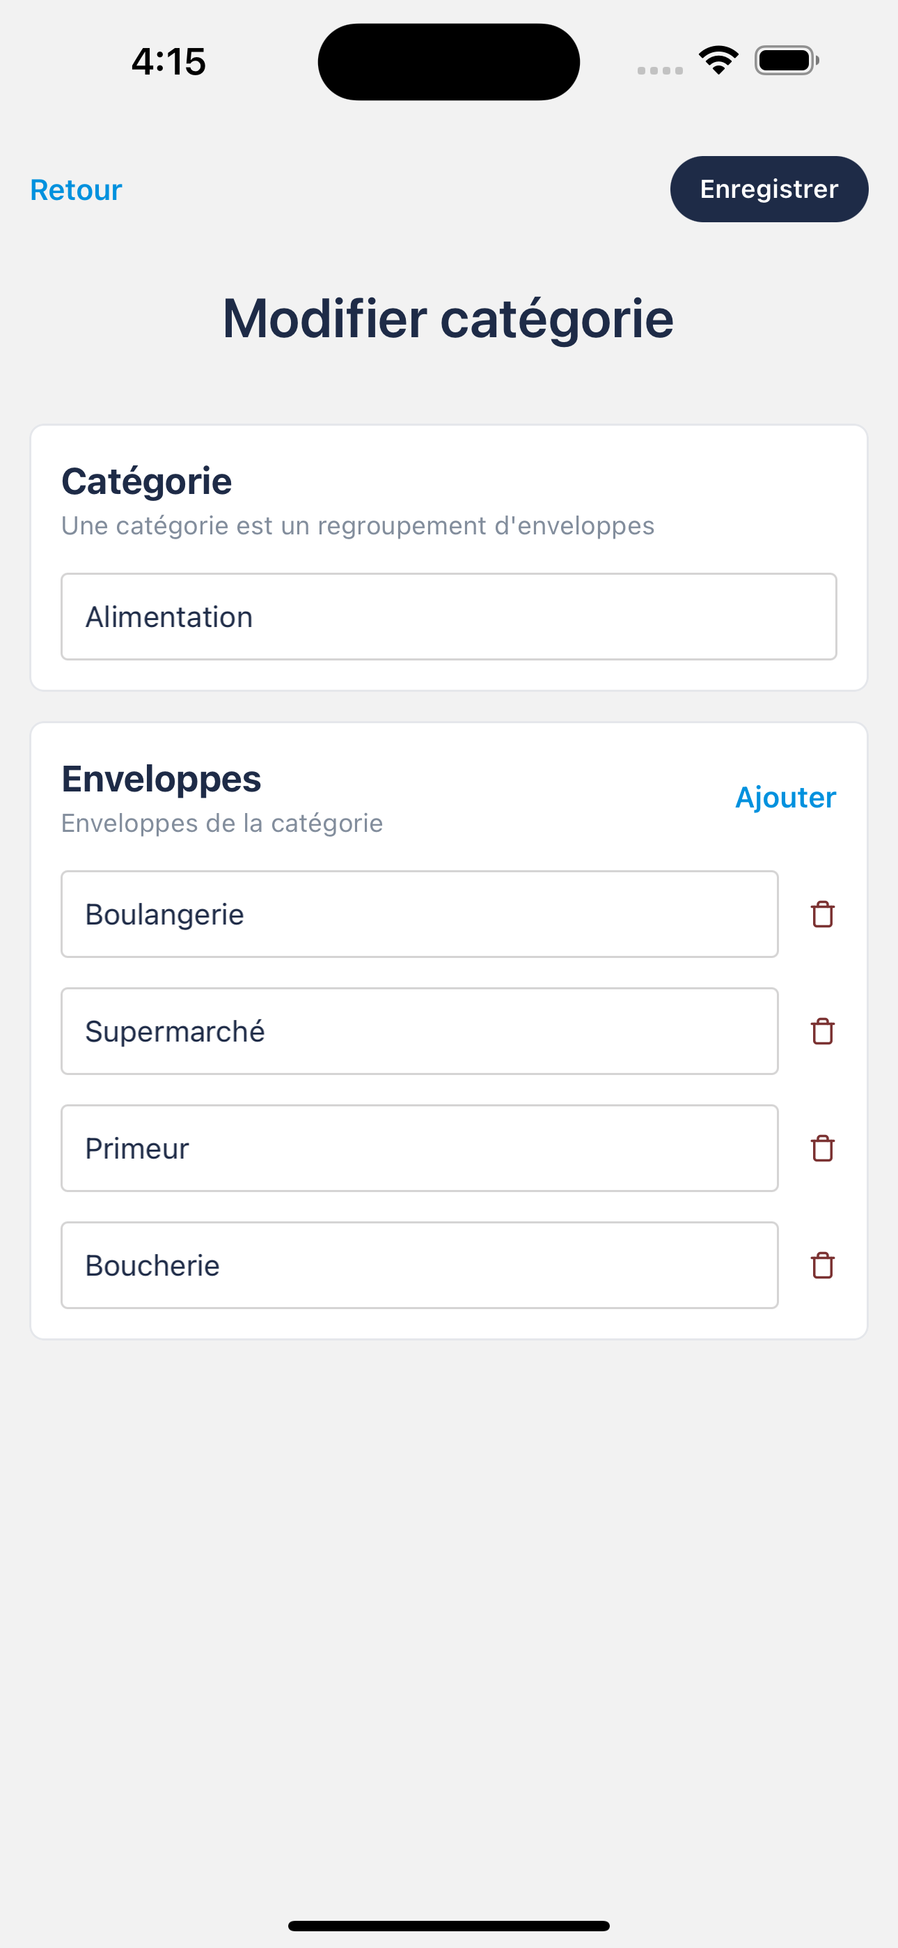Edit the Boulangerie envelope name field

click(420, 914)
